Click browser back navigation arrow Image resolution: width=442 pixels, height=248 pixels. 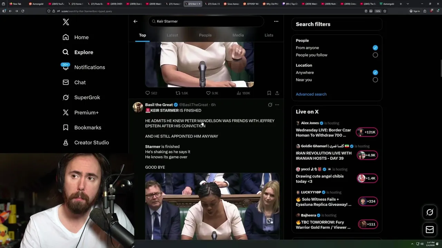[10, 11]
